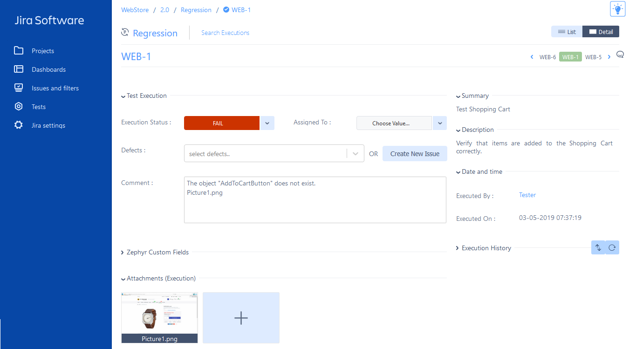Open the Execution Status dropdown

267,123
